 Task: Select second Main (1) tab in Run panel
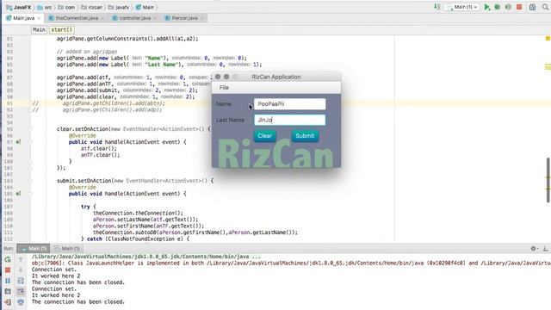pos(67,249)
